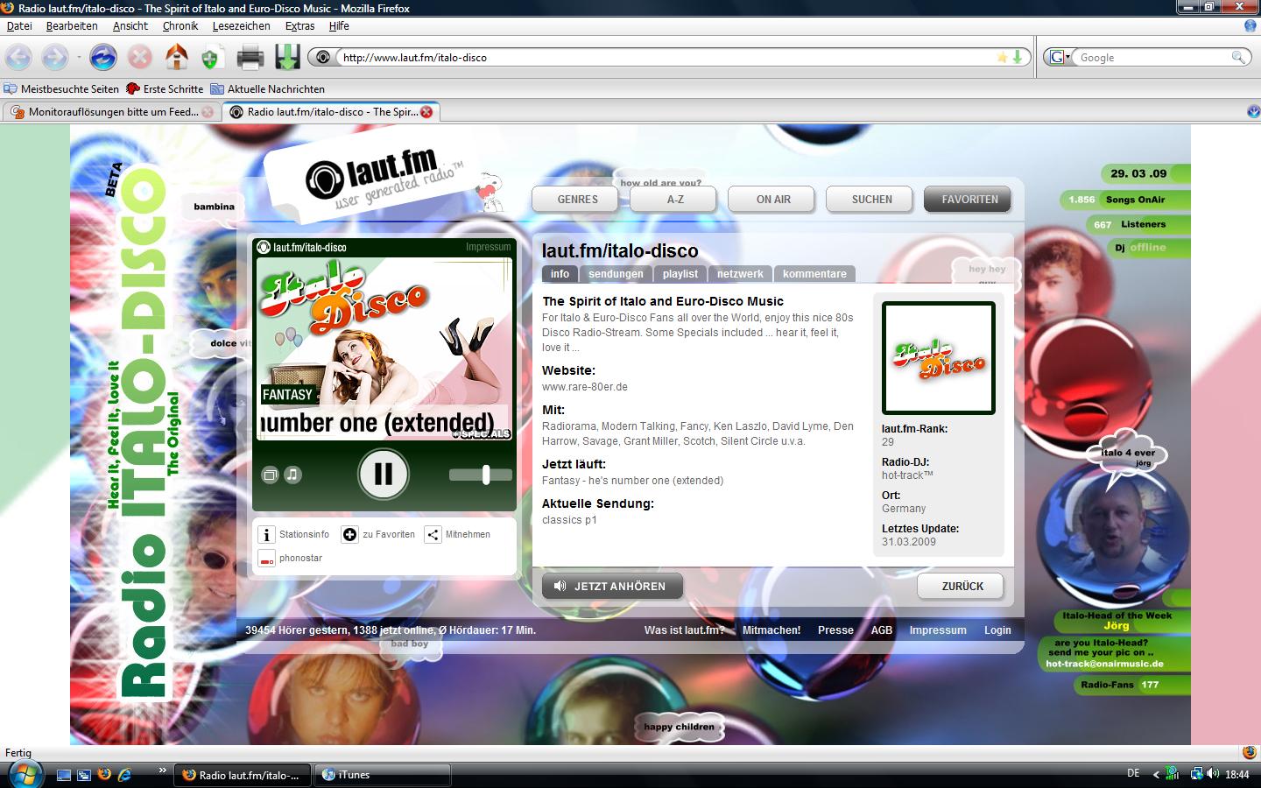Open the AGB footer link
Screen dimensions: 1261x788
[882, 630]
